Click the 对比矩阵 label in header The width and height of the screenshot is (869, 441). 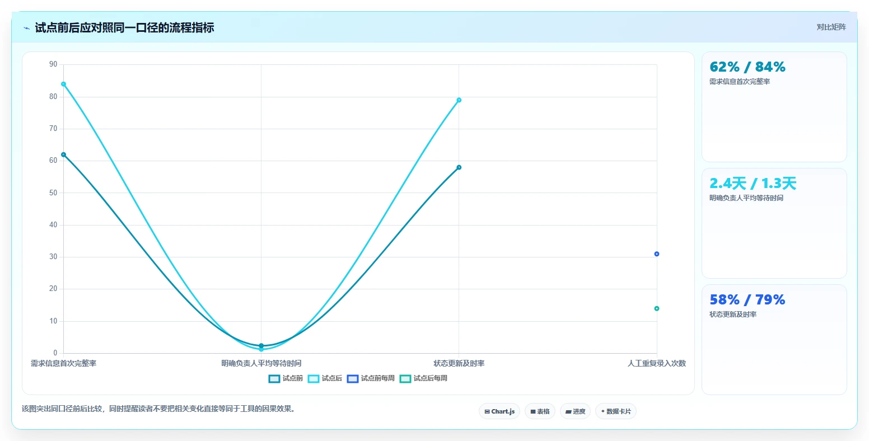(x=831, y=27)
